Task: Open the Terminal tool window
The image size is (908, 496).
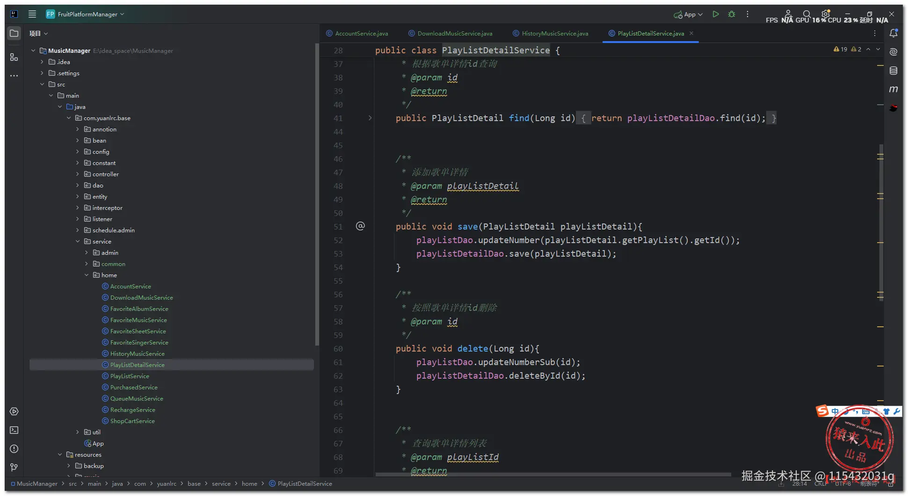Action: (x=14, y=430)
